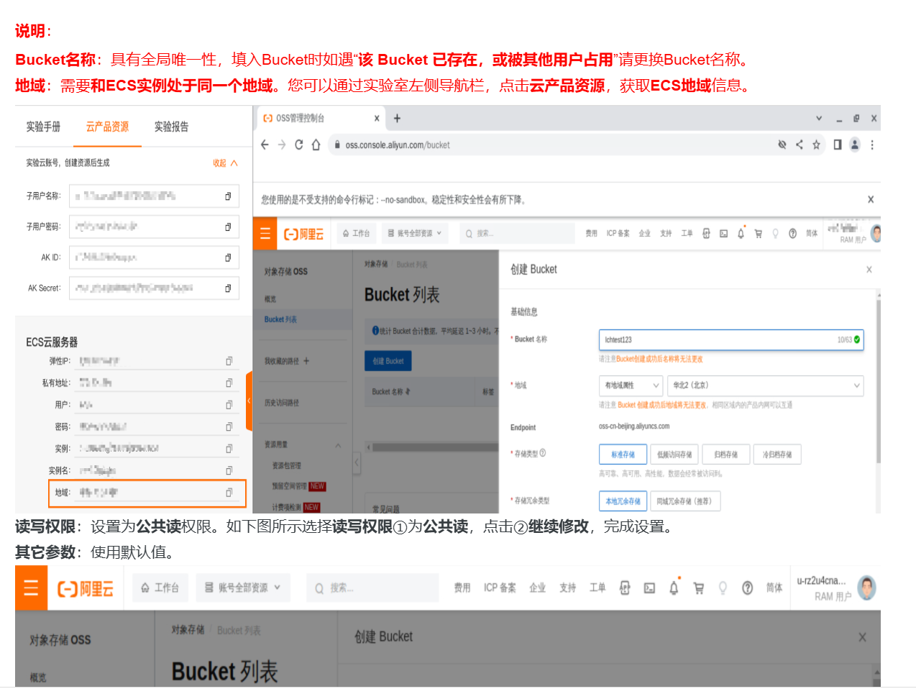The height and width of the screenshot is (694, 916).
Task: Switch to the 云产品资源 tab
Action: tap(107, 127)
